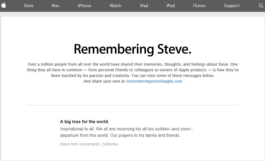This screenshot has height=161, width=265.
Task: Open the Watch page
Action: point(115,6)
